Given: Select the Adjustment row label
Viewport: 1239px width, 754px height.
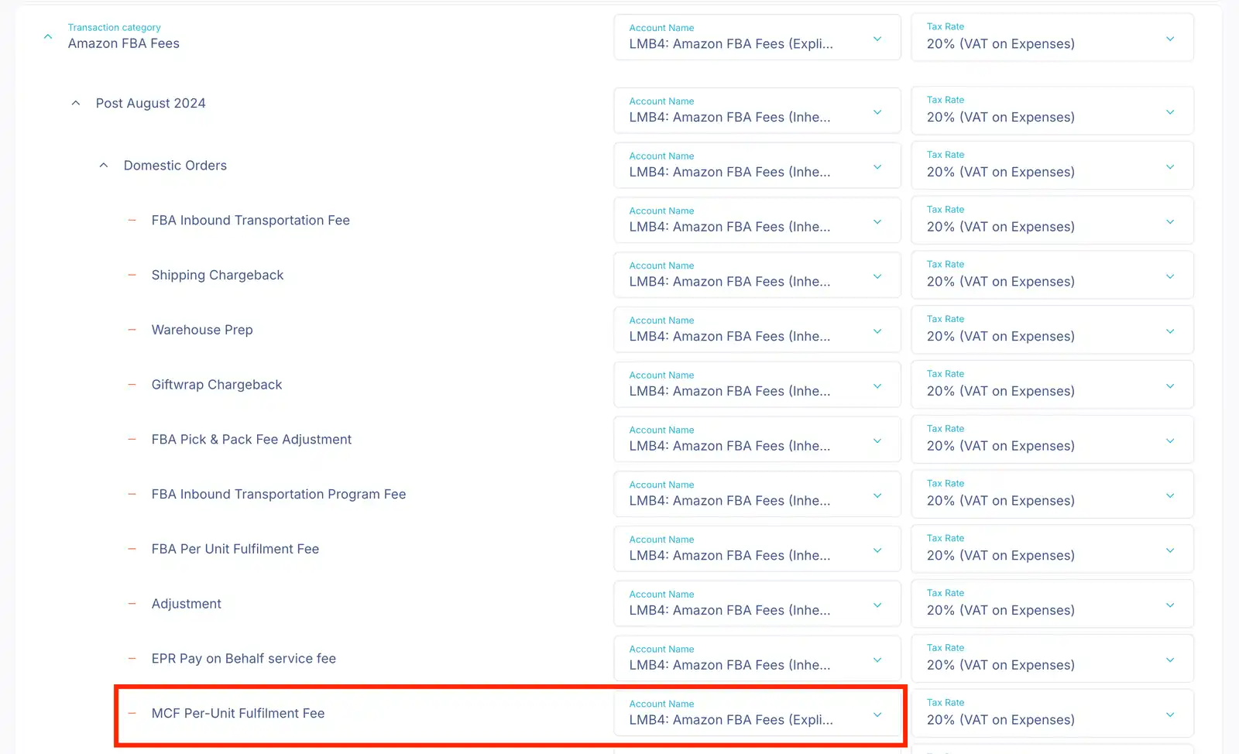Looking at the screenshot, I should 187,604.
